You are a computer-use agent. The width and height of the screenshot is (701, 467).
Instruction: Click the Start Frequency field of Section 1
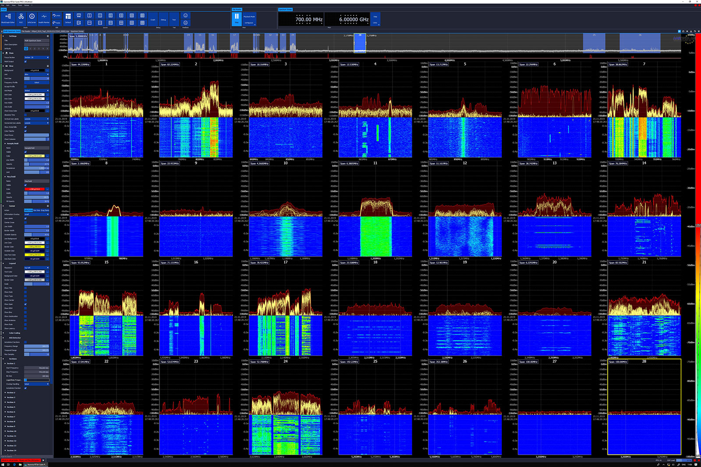click(37, 368)
